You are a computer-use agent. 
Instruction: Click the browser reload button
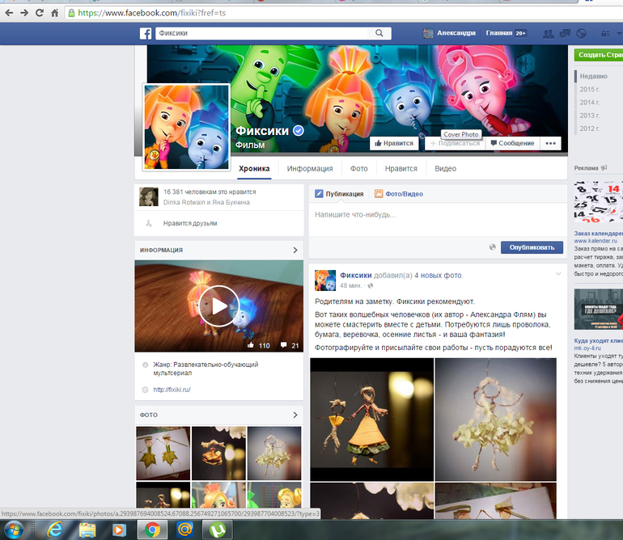coord(39,13)
